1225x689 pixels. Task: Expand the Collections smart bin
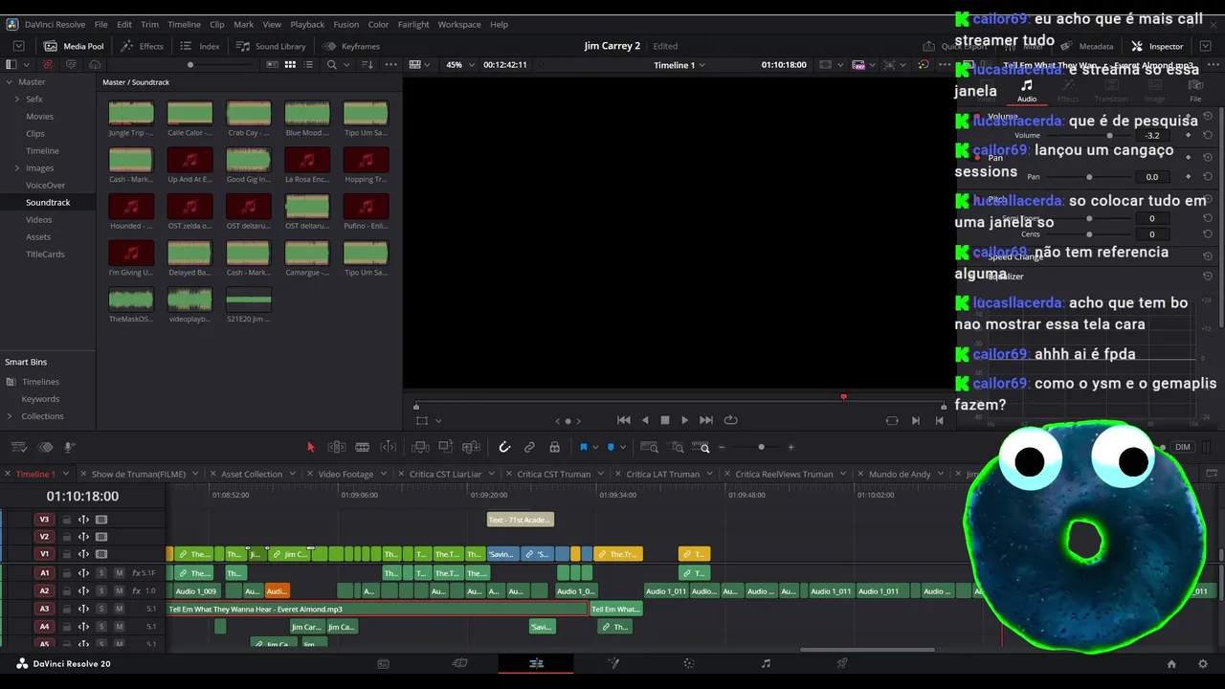(10, 416)
